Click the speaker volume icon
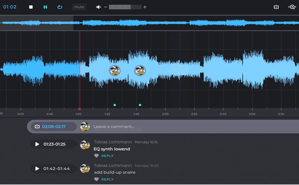Viewport: 299px width, 185px height. (x=98, y=7)
